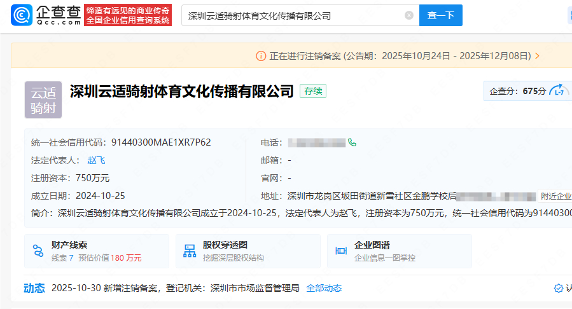Open the 注销备案 notice banner text
Image resolution: width=572 pixels, height=309 pixels.
pos(400,56)
